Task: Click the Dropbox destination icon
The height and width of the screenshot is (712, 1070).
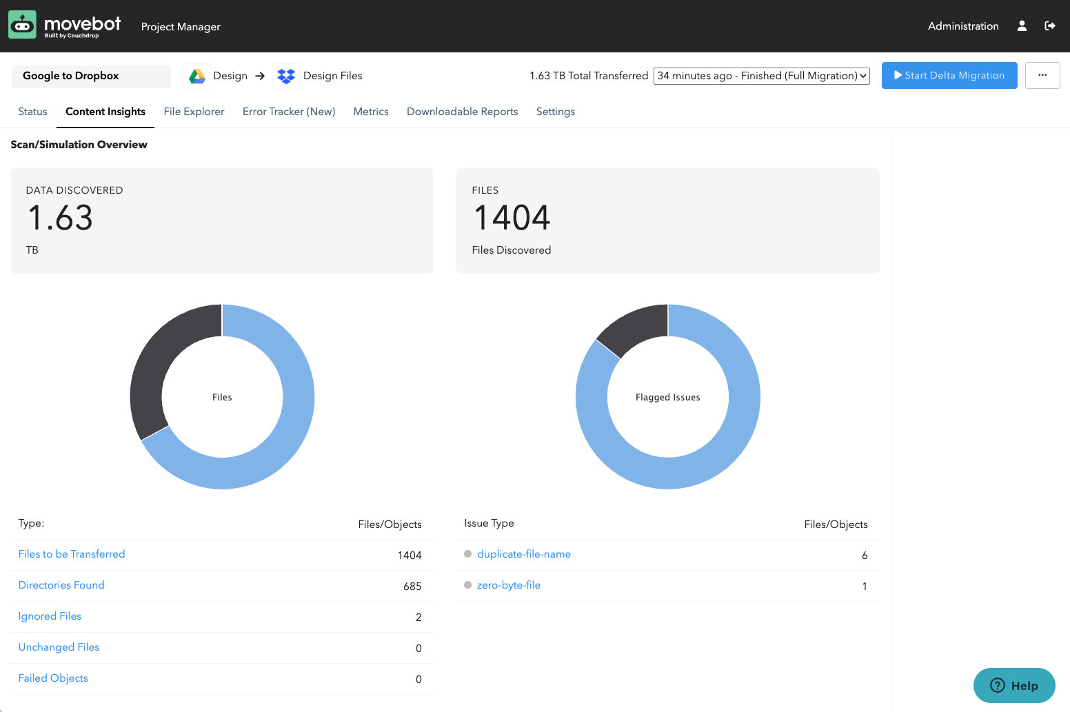Action: 286,76
